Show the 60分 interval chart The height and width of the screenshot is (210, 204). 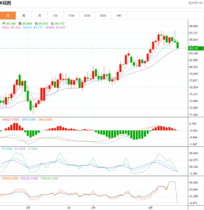click(103, 16)
